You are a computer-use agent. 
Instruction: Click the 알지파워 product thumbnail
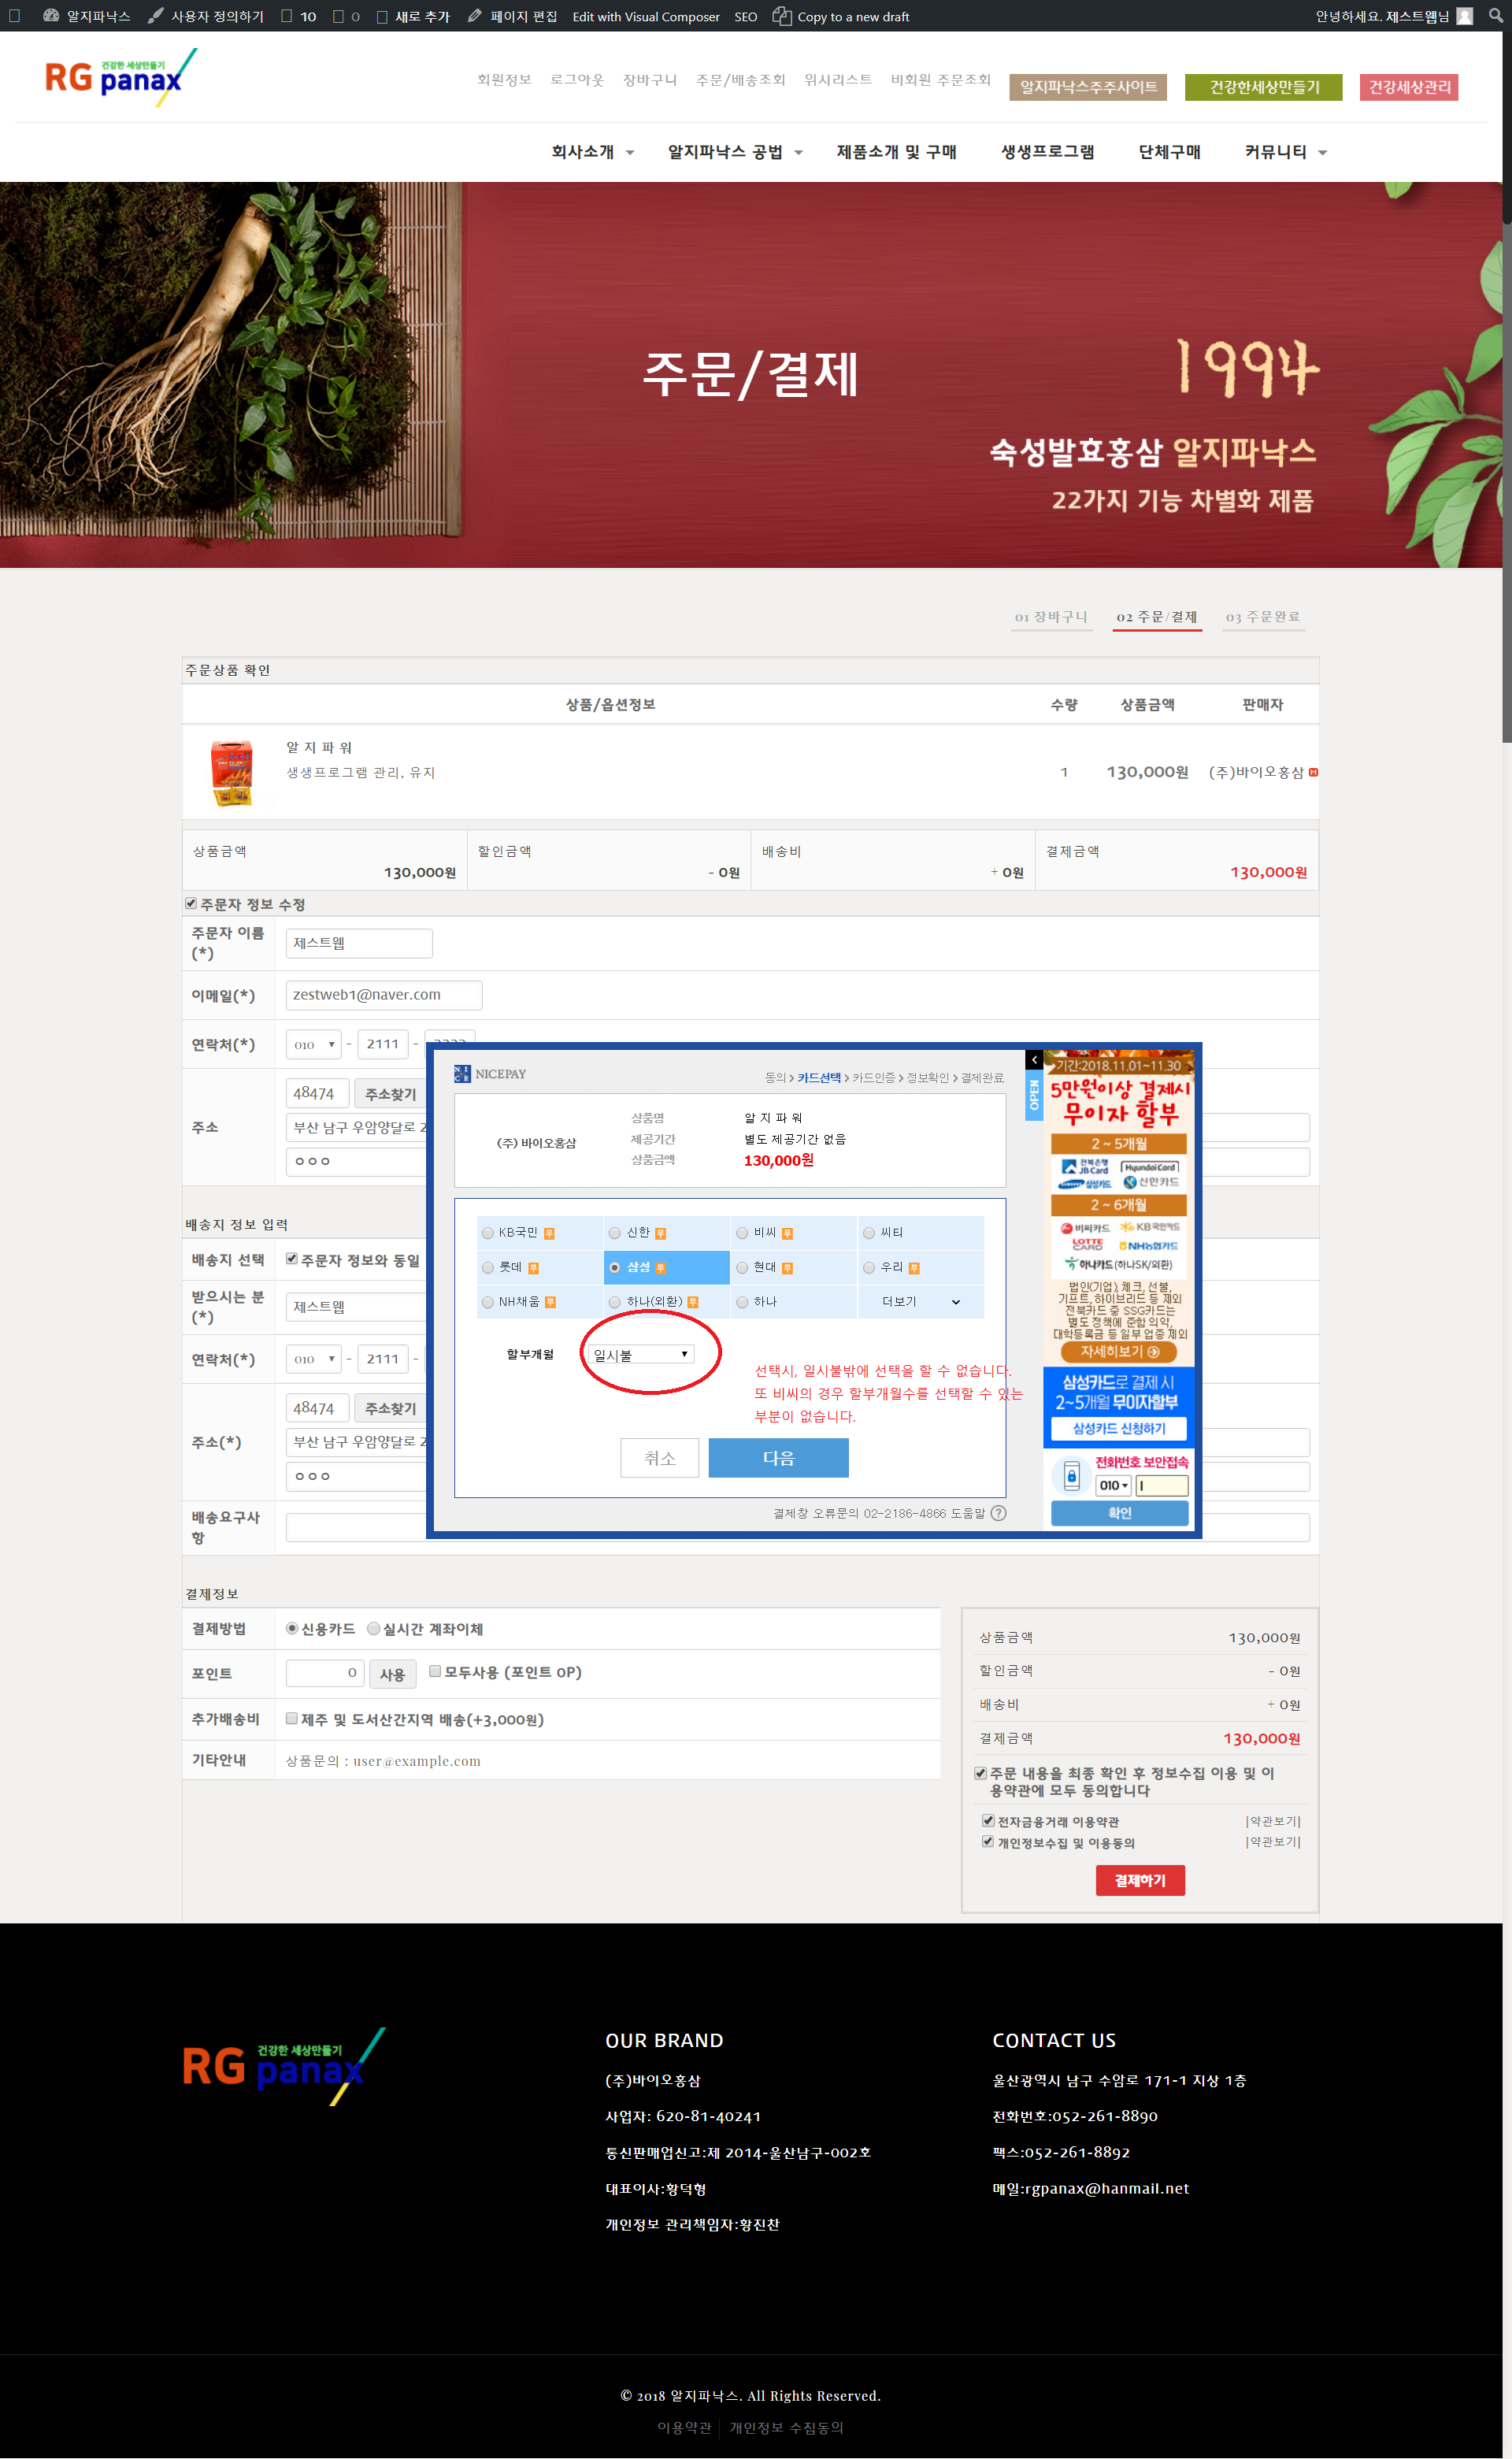pos(232,773)
